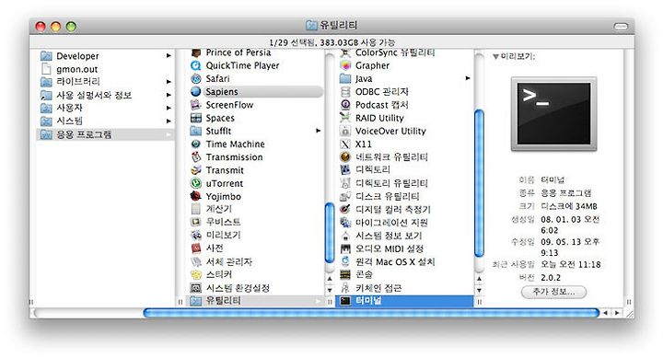Click the utilities column scrollbar thumb

[479, 183]
